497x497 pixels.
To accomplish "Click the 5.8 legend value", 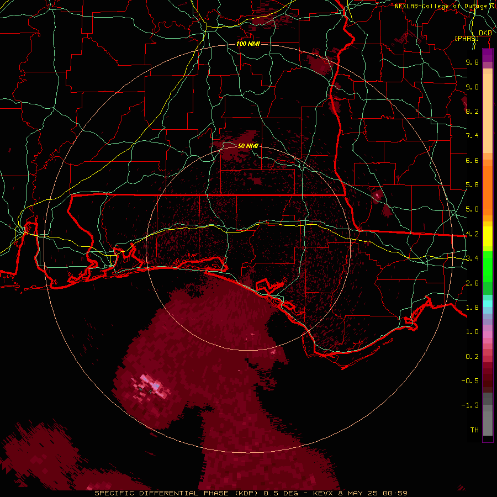I will click(x=472, y=185).
